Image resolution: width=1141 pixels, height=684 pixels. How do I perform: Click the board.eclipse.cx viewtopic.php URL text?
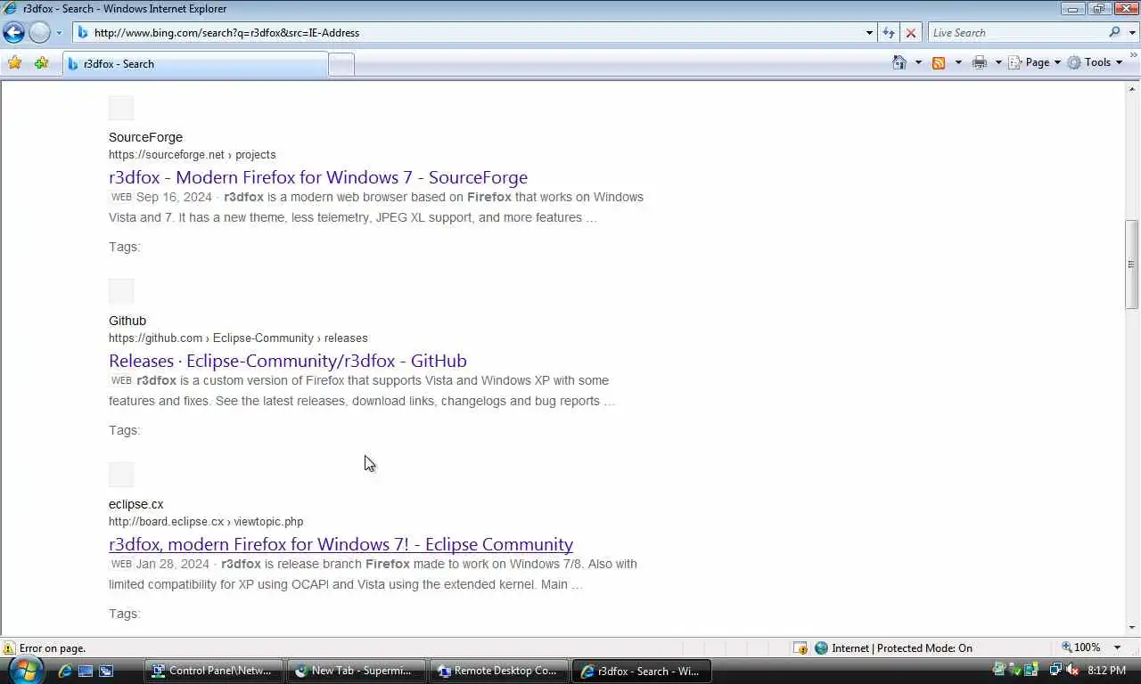coord(206,521)
